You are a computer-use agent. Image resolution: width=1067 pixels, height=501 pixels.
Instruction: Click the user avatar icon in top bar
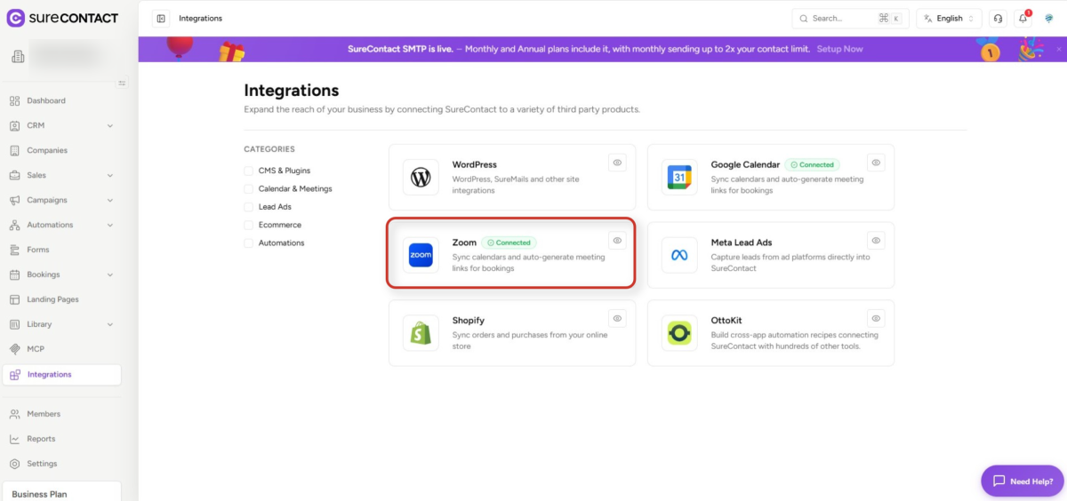point(1048,18)
